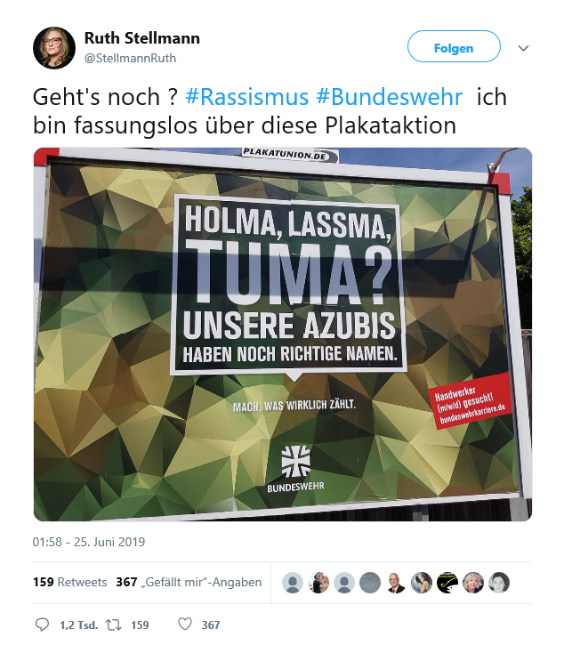
Task: Click the Ruth Stellmann display name
Action: click(142, 38)
